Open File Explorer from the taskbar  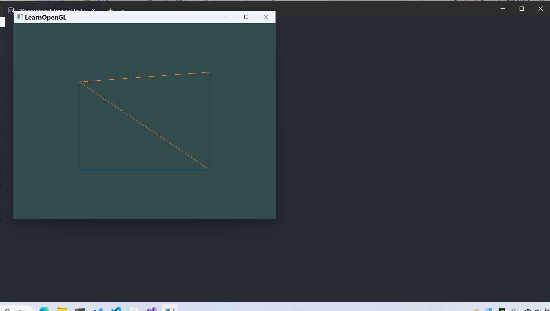tap(62, 309)
